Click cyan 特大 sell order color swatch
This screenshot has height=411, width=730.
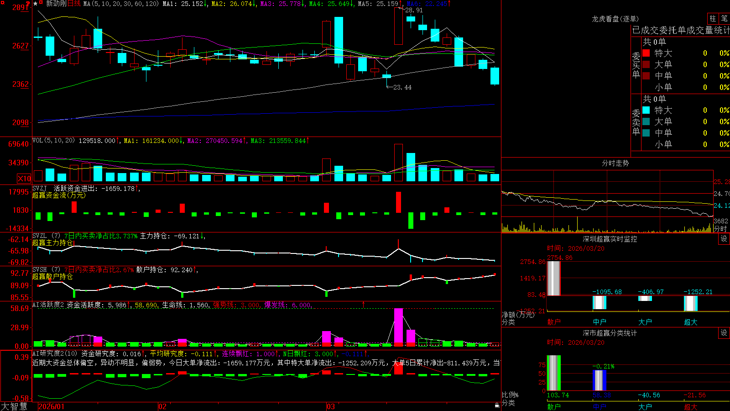point(646,110)
